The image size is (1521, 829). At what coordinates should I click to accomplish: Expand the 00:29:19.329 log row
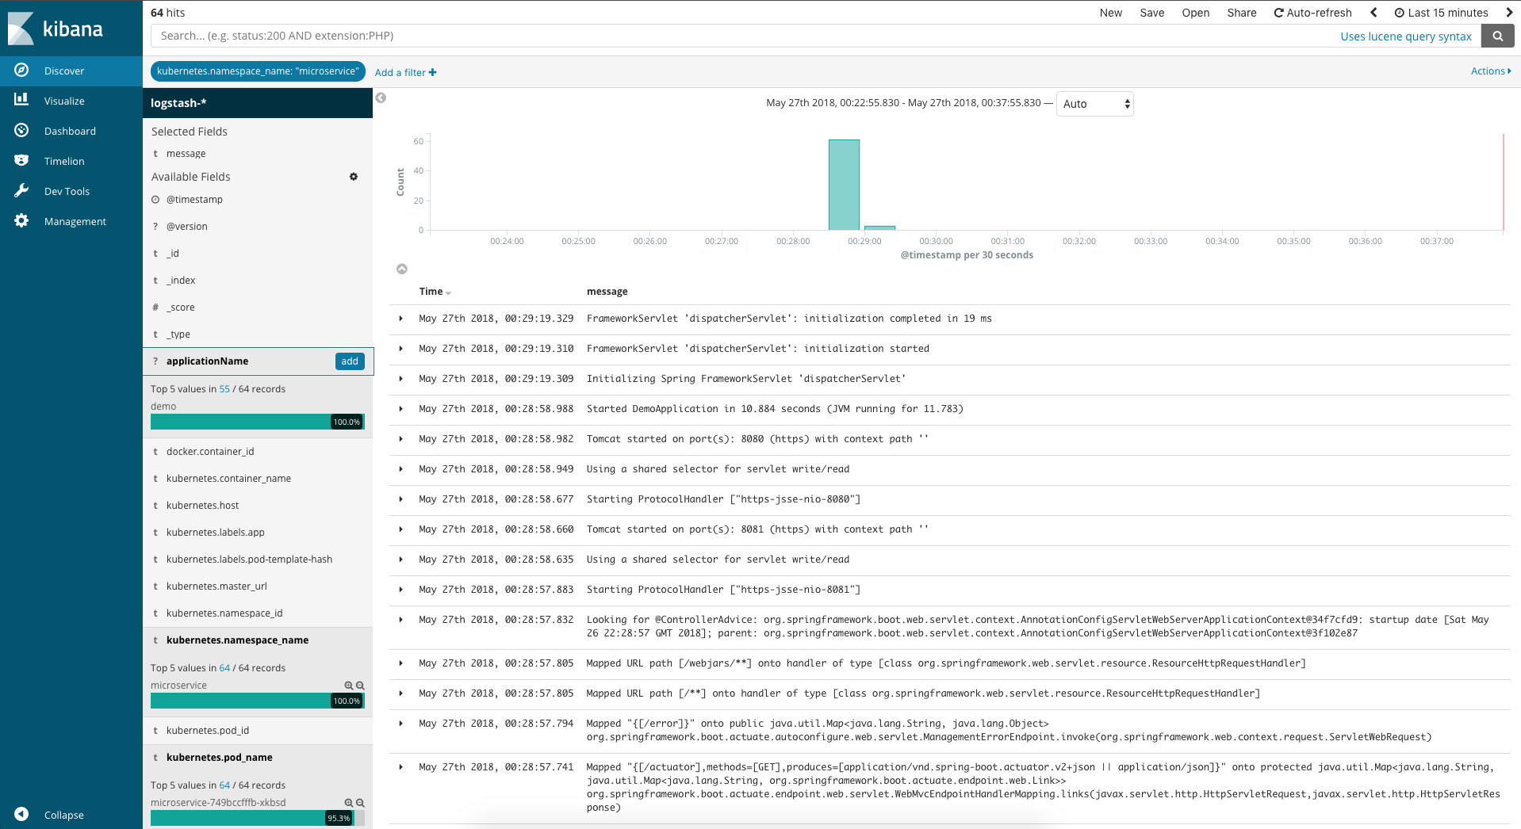coord(401,319)
